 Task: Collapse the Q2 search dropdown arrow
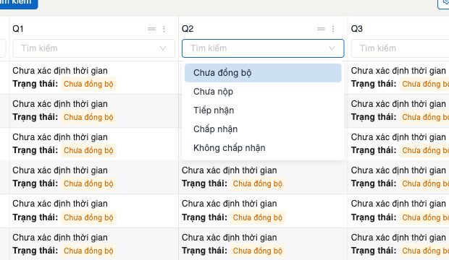coord(332,48)
